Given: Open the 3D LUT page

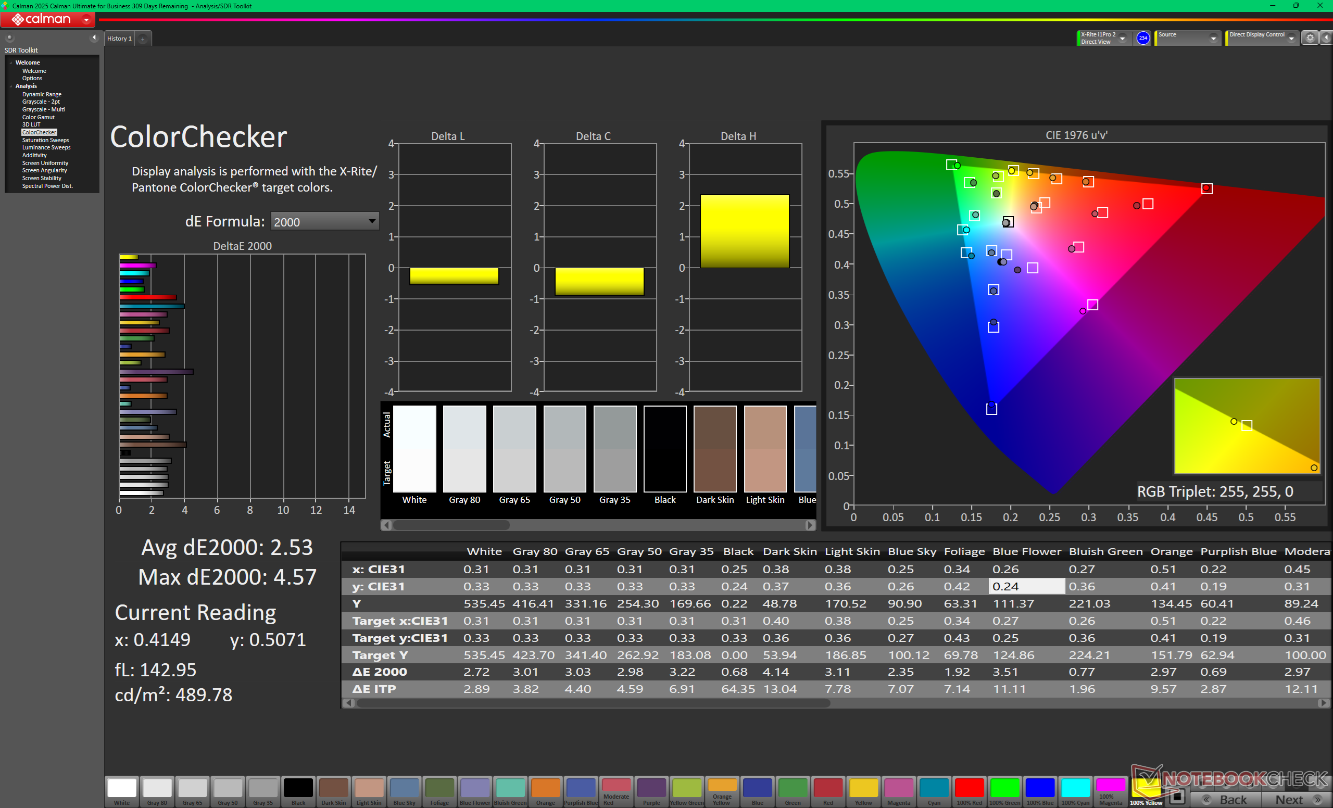Looking at the screenshot, I should coord(31,124).
